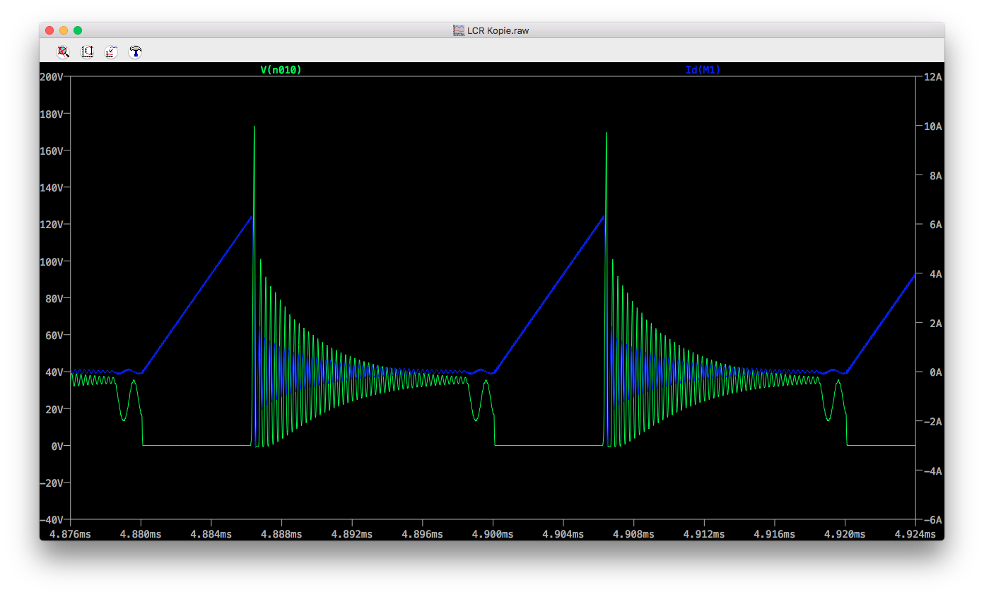Viewport: 984px width, 597px height.
Task: Click the file icon beside LCR Kopie.raw
Action: (459, 30)
